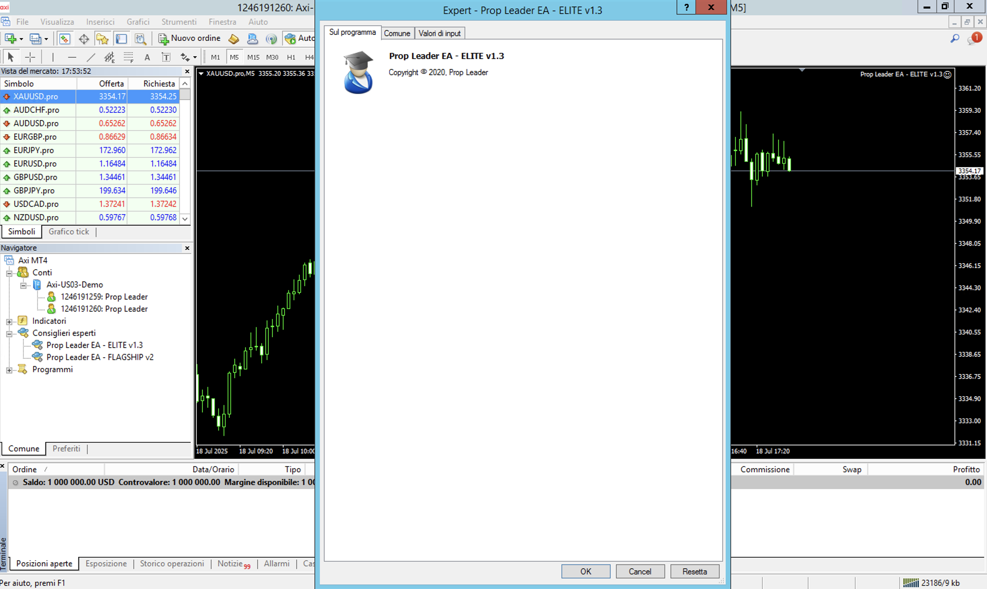
Task: Select the Crosshair cursor tool
Action: (30, 57)
